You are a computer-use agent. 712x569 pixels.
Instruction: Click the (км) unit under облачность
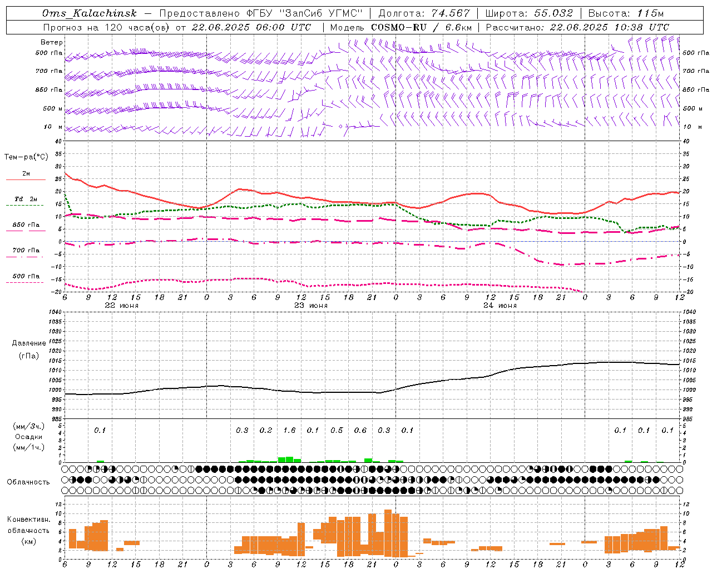coord(29,541)
